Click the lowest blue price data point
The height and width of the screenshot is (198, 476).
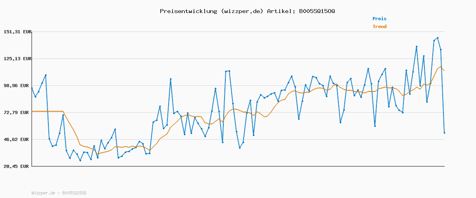coord(80,160)
